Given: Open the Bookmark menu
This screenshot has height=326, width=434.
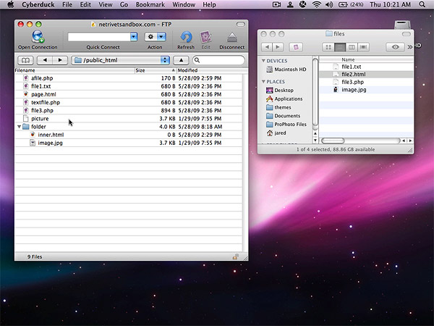Looking at the screenshot, I should 150,4.
